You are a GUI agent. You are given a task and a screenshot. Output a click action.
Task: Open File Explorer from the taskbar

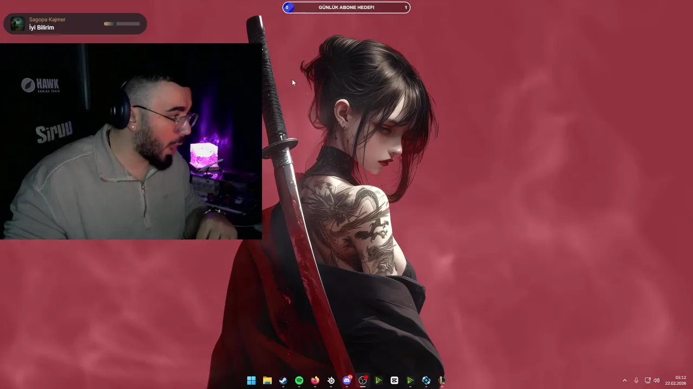(x=267, y=380)
